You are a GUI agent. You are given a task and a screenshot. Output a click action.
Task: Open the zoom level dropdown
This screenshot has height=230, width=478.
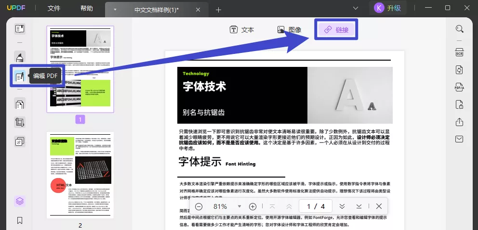click(x=239, y=206)
